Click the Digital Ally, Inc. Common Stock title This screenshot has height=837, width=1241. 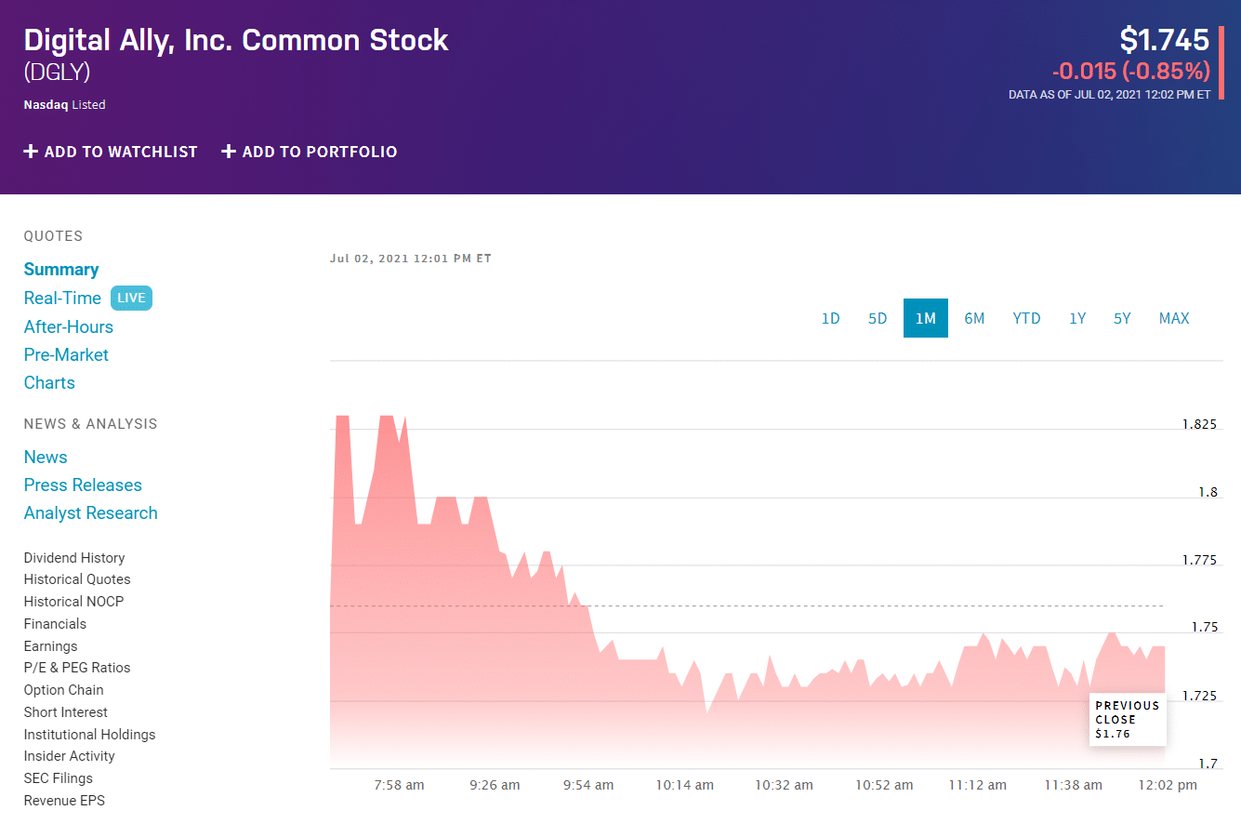coord(236,40)
